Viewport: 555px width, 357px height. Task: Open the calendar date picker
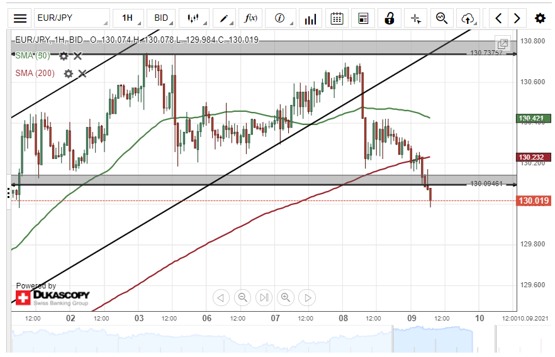336,18
